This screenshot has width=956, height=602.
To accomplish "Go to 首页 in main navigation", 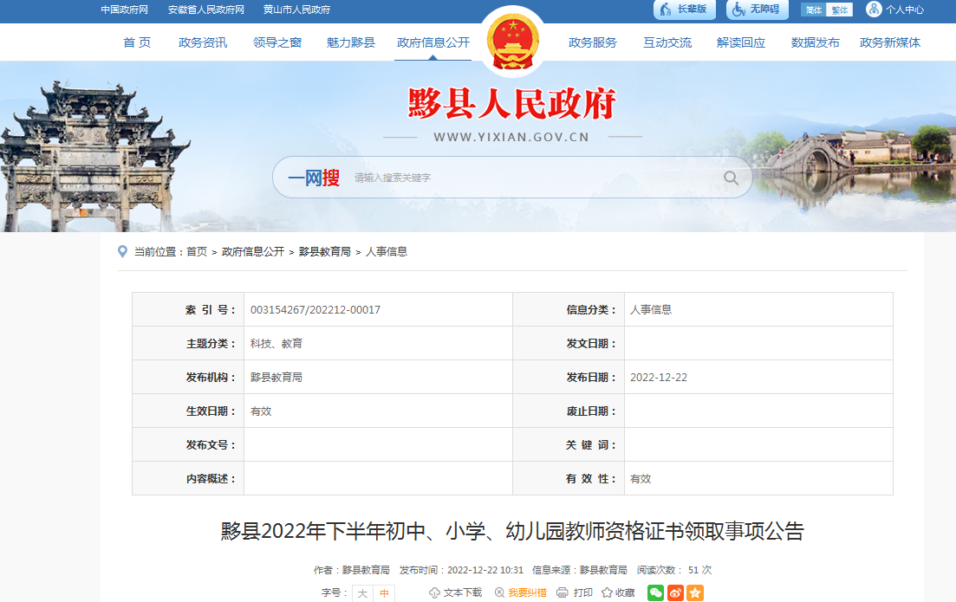I will pyautogui.click(x=137, y=42).
